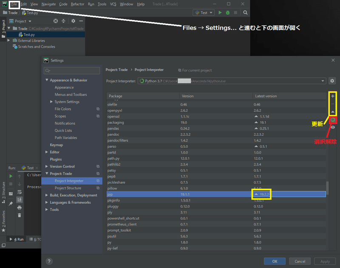
Task: Open interpreter gear settings button
Action: coord(332,81)
